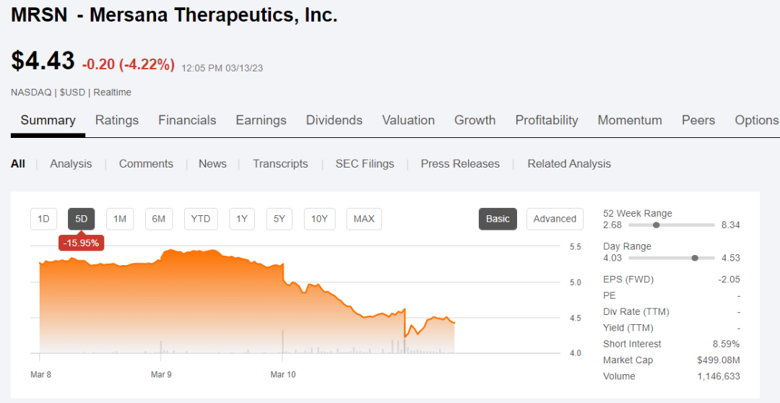Select the Valuation tab
The image size is (780, 403).
(x=408, y=121)
